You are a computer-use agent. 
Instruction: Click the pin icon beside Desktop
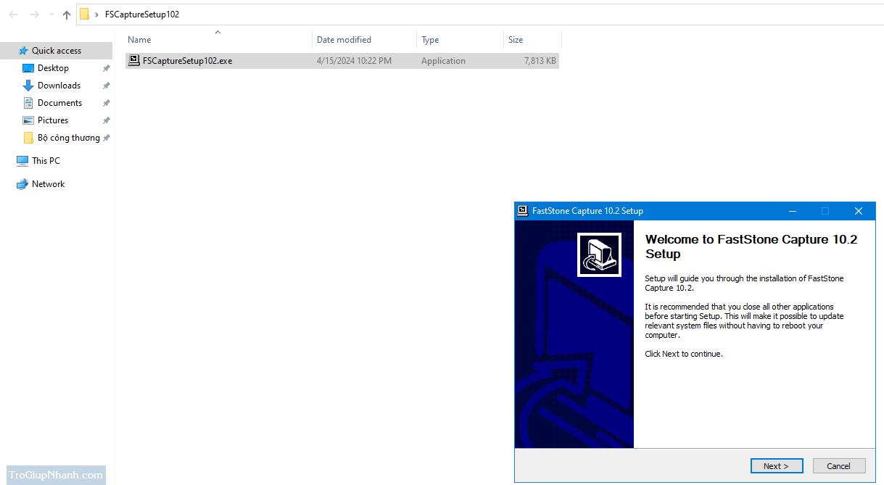[106, 68]
